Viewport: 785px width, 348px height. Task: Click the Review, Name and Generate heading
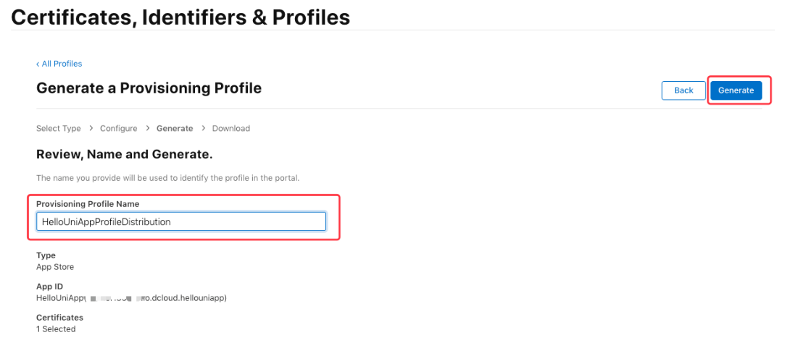(x=124, y=155)
